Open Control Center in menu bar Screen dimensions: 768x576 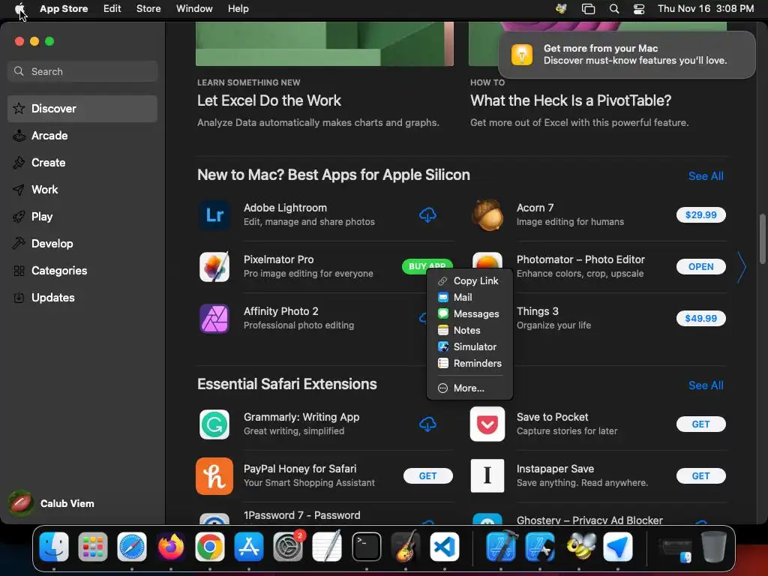639,9
